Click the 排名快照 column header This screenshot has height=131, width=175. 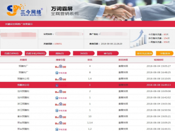(123, 60)
